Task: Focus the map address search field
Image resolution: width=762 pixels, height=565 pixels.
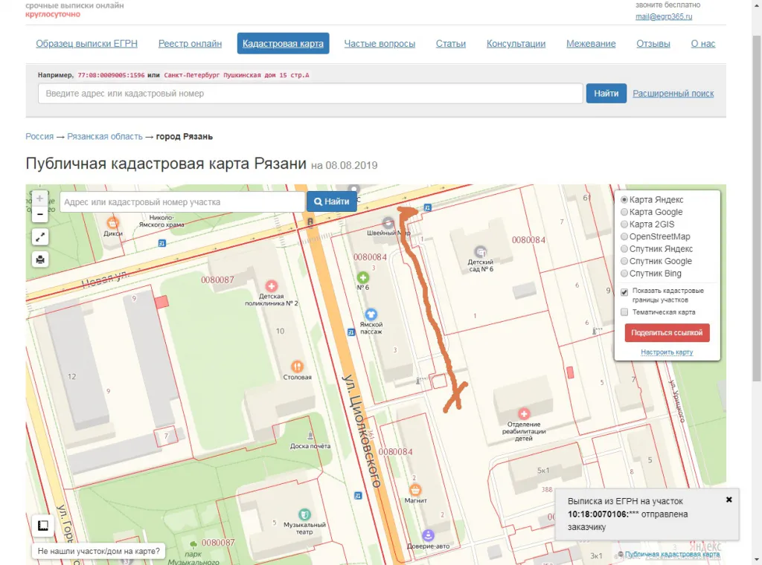Action: pos(182,201)
